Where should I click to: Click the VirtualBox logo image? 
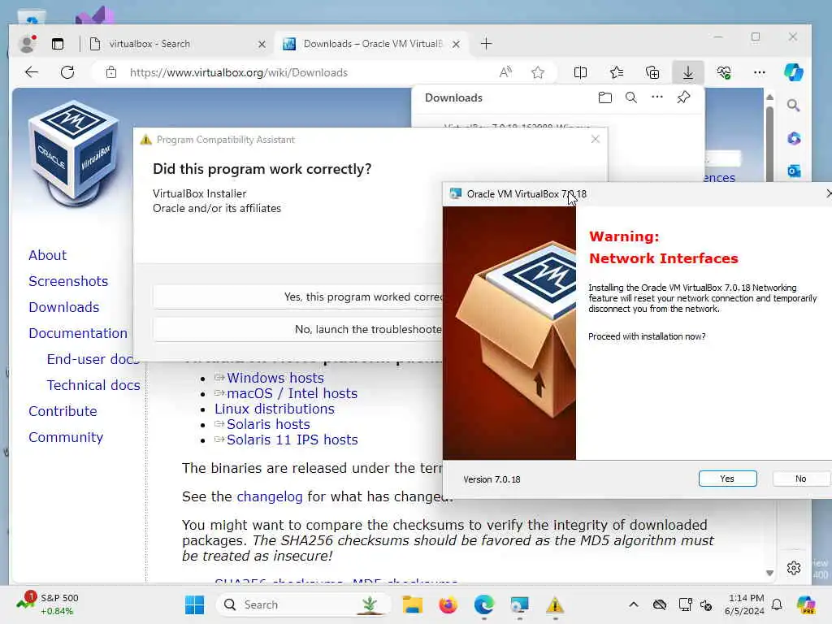point(74,155)
